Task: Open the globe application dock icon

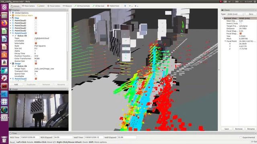Action: pyautogui.click(x=4, y=110)
